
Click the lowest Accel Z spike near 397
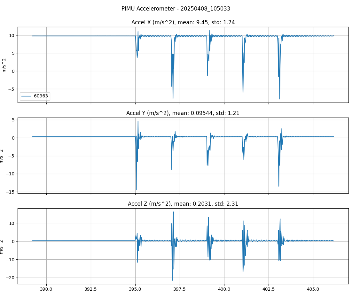coord(172,280)
